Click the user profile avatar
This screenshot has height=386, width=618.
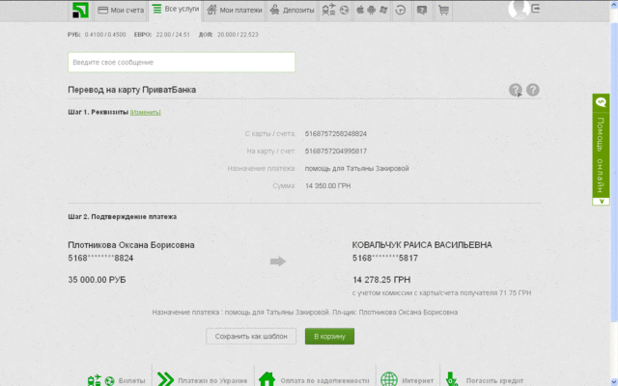(x=519, y=9)
